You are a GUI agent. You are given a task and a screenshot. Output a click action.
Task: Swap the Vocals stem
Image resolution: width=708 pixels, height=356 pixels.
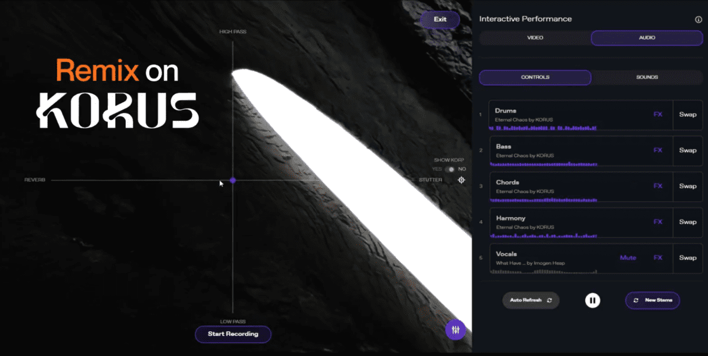point(687,258)
